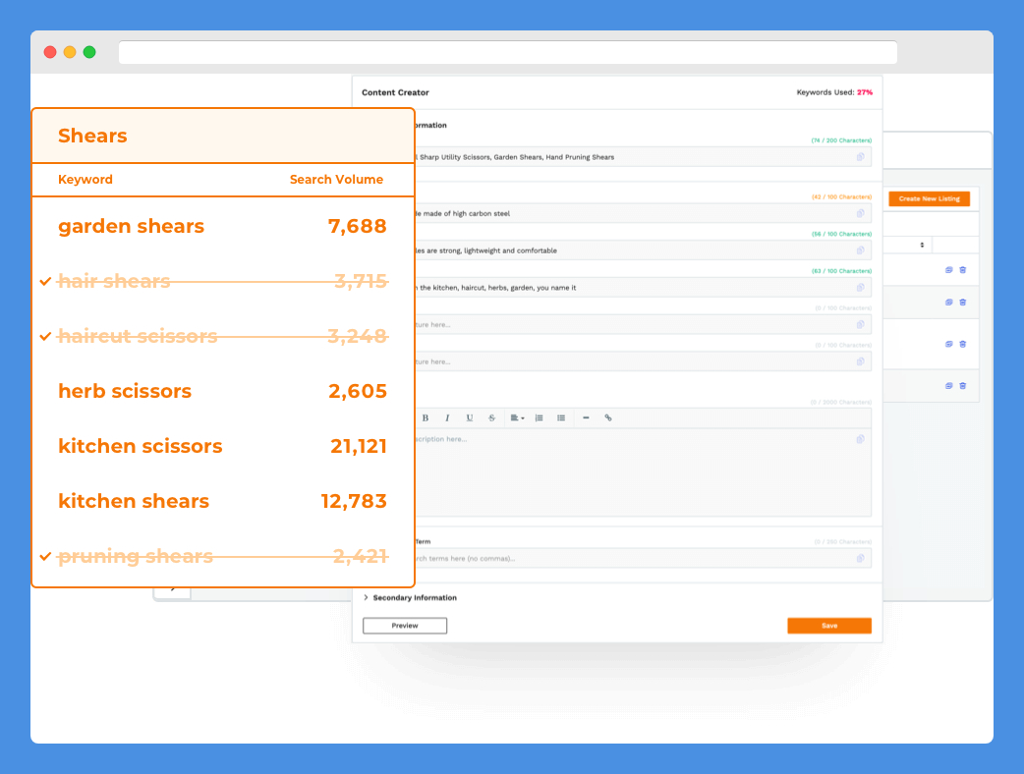The height and width of the screenshot is (774, 1024).
Task: Apply italic formatting in description toolbar
Action: (447, 417)
